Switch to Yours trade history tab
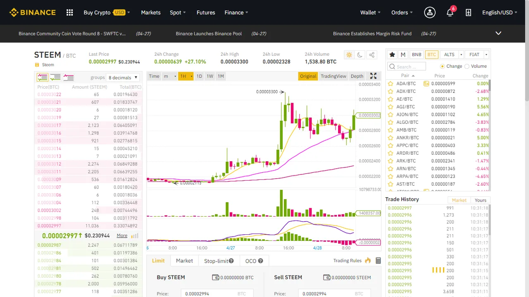 480,200
